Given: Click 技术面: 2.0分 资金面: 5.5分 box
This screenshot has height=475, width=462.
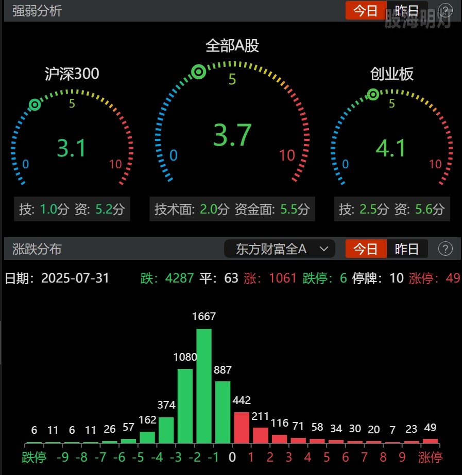Looking at the screenshot, I should click(x=232, y=209).
